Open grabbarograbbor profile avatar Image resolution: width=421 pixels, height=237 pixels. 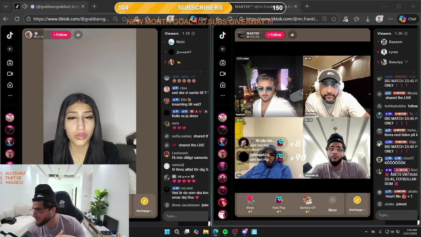pyautogui.click(x=29, y=35)
